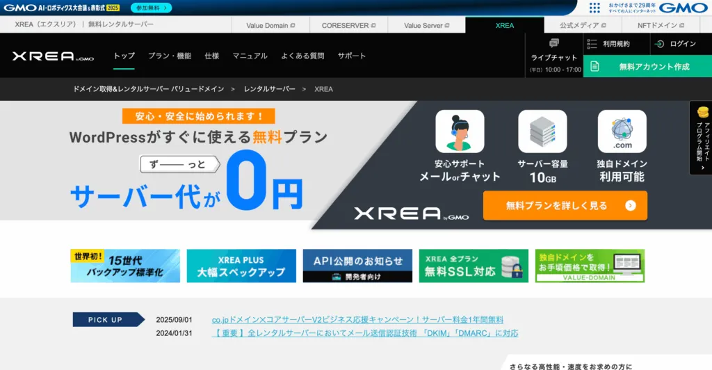
Task: Click the GMO AI robotics conference banner logo
Action: click(62, 8)
